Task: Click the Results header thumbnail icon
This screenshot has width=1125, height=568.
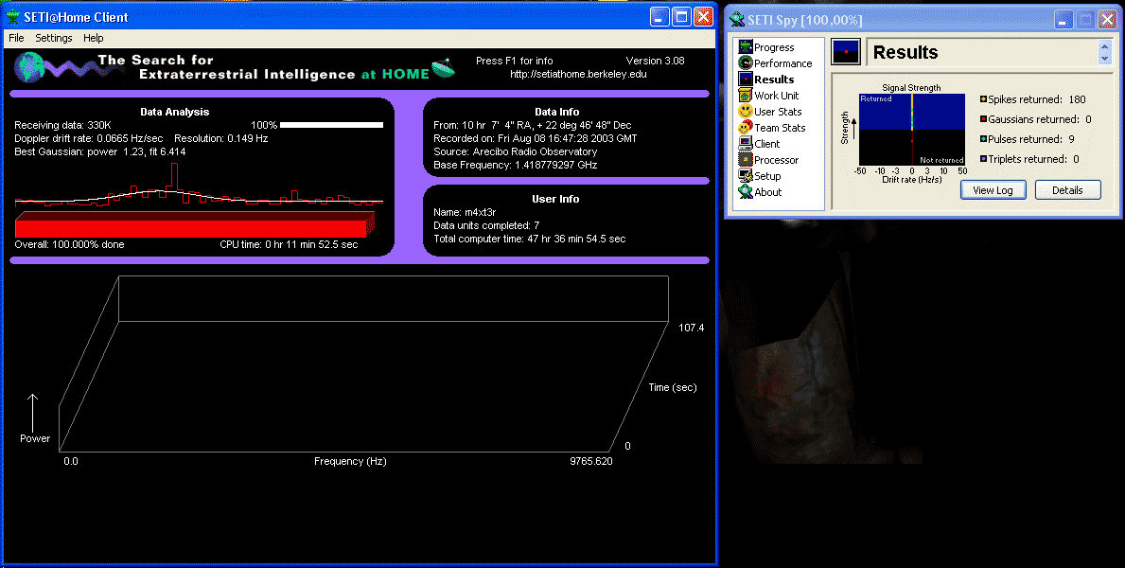Action: (846, 52)
